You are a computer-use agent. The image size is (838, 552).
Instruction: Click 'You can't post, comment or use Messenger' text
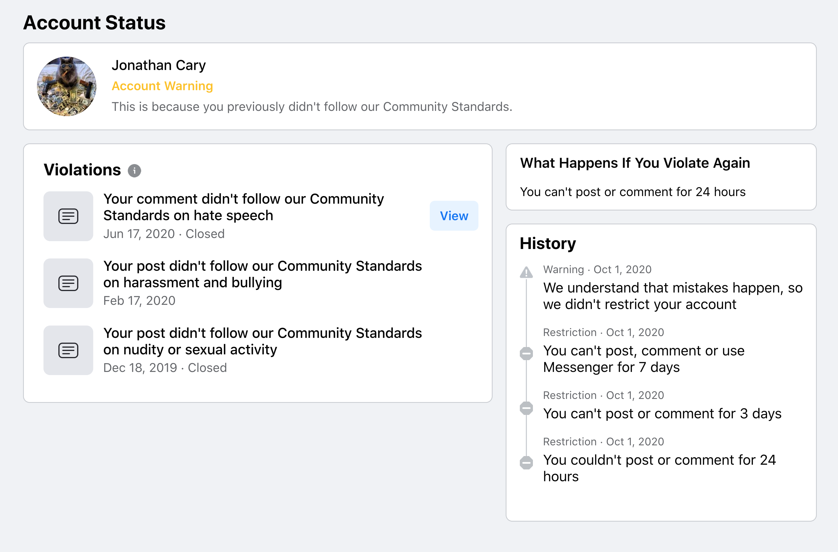pyautogui.click(x=644, y=359)
